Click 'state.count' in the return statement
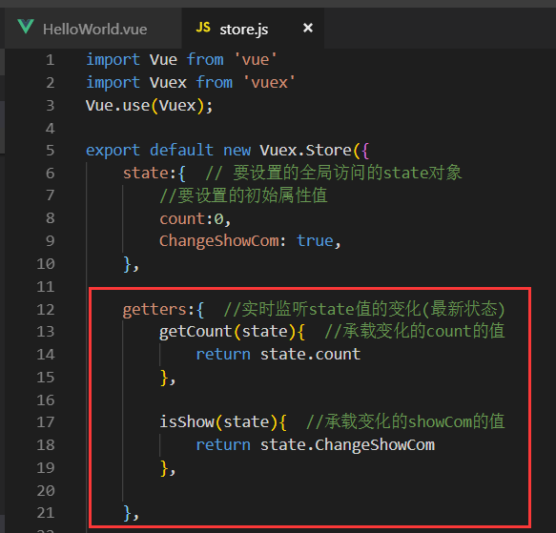This screenshot has width=556, height=533. [x=310, y=355]
